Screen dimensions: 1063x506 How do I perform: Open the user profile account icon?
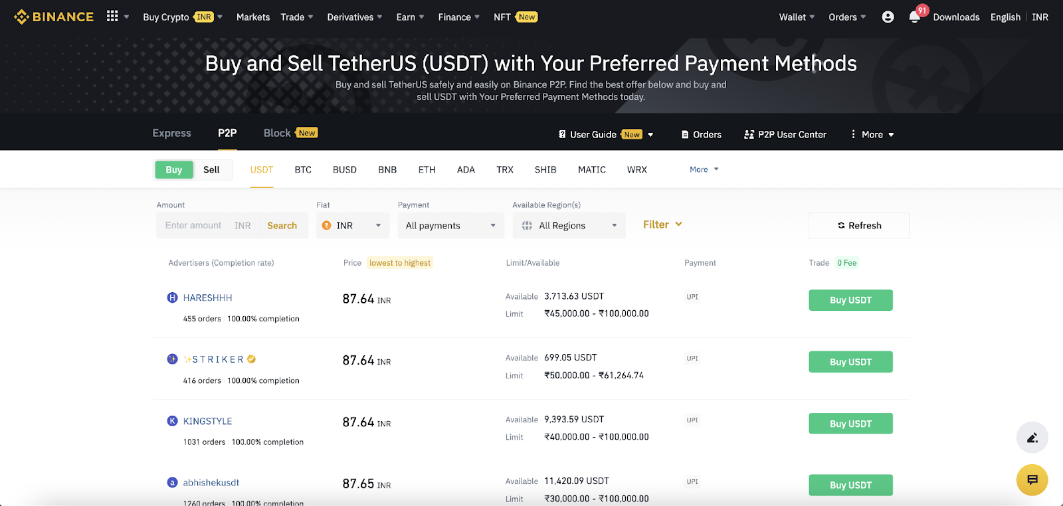click(888, 17)
